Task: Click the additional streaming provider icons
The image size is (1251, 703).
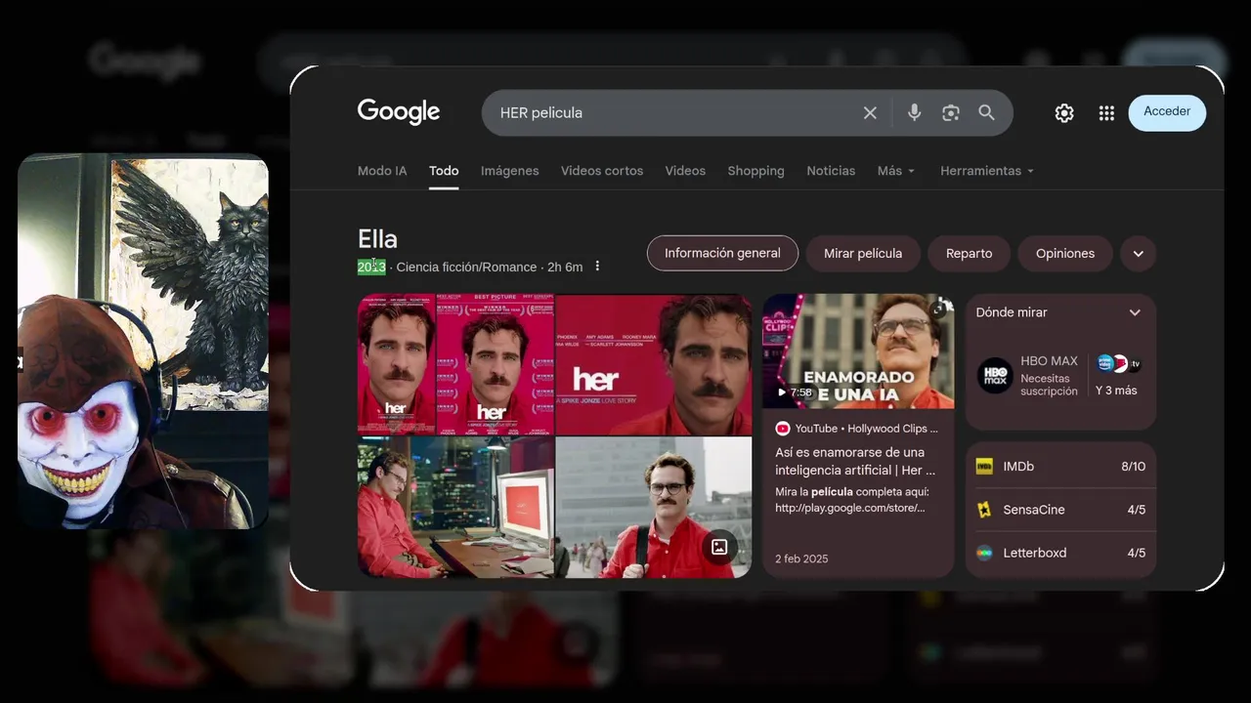Action: 1119,364
